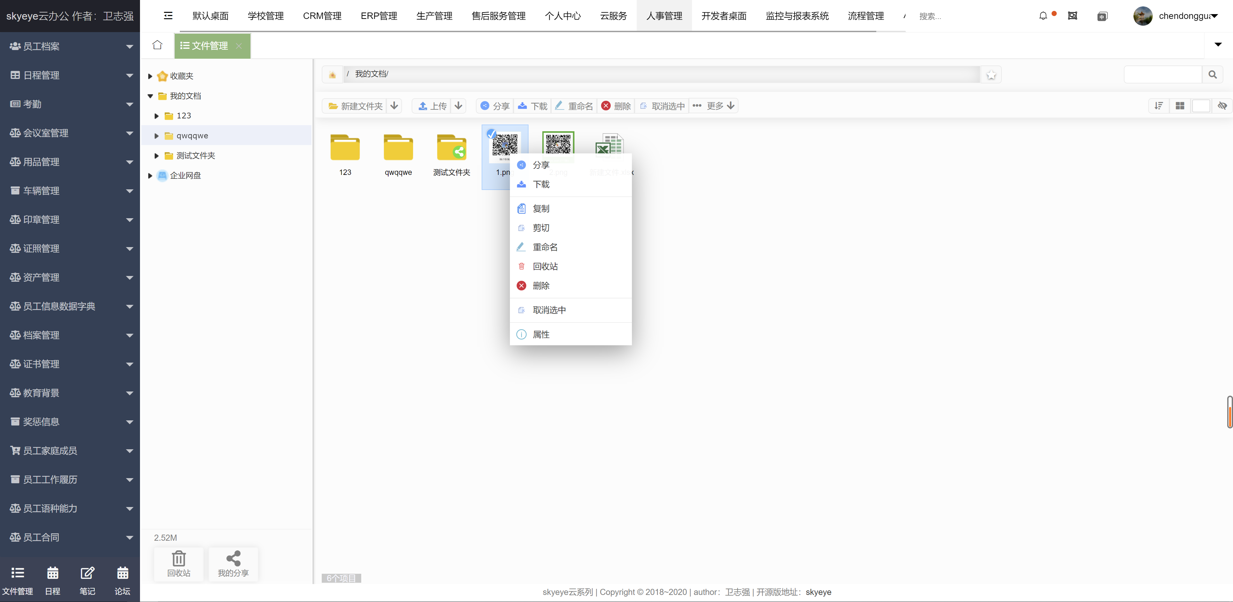Image resolution: width=1233 pixels, height=602 pixels.
Task: Choose Cut (剪切) in the context menu
Action: pyautogui.click(x=571, y=228)
